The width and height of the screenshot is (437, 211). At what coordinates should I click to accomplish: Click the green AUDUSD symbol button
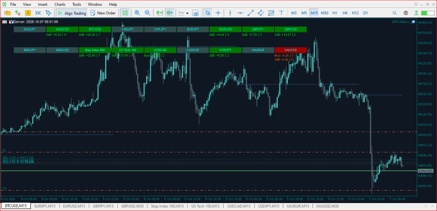pyautogui.click(x=62, y=29)
